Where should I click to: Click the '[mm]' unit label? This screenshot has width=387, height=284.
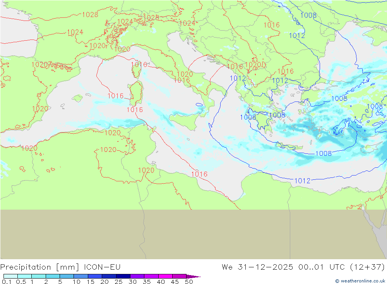tap(67, 267)
